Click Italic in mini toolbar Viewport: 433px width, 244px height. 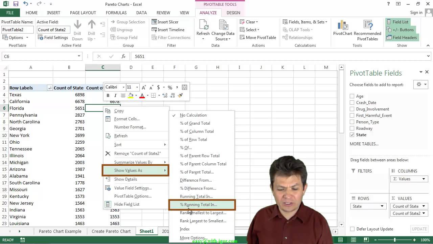pos(115,96)
